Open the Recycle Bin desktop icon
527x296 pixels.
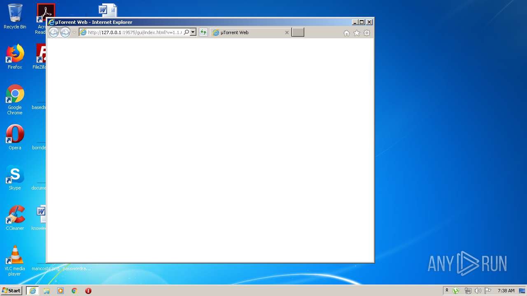coord(15,16)
